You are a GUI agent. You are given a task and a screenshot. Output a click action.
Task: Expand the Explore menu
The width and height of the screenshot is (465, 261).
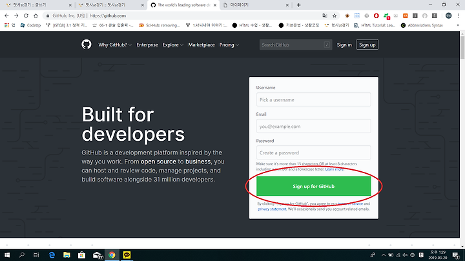pos(173,45)
